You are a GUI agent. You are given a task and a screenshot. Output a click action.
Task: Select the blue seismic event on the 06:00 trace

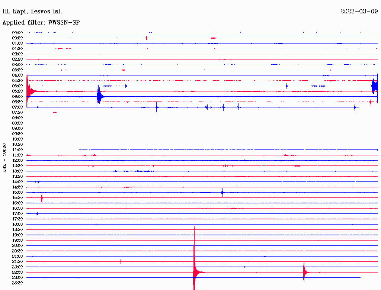point(99,96)
